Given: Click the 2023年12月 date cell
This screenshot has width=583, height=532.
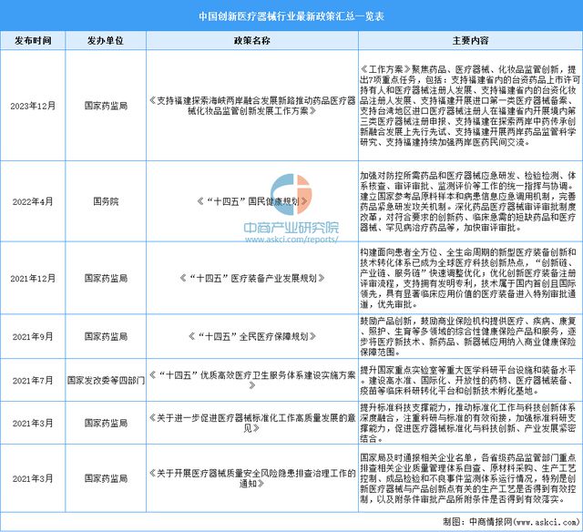Looking at the screenshot, I should click(x=34, y=105).
